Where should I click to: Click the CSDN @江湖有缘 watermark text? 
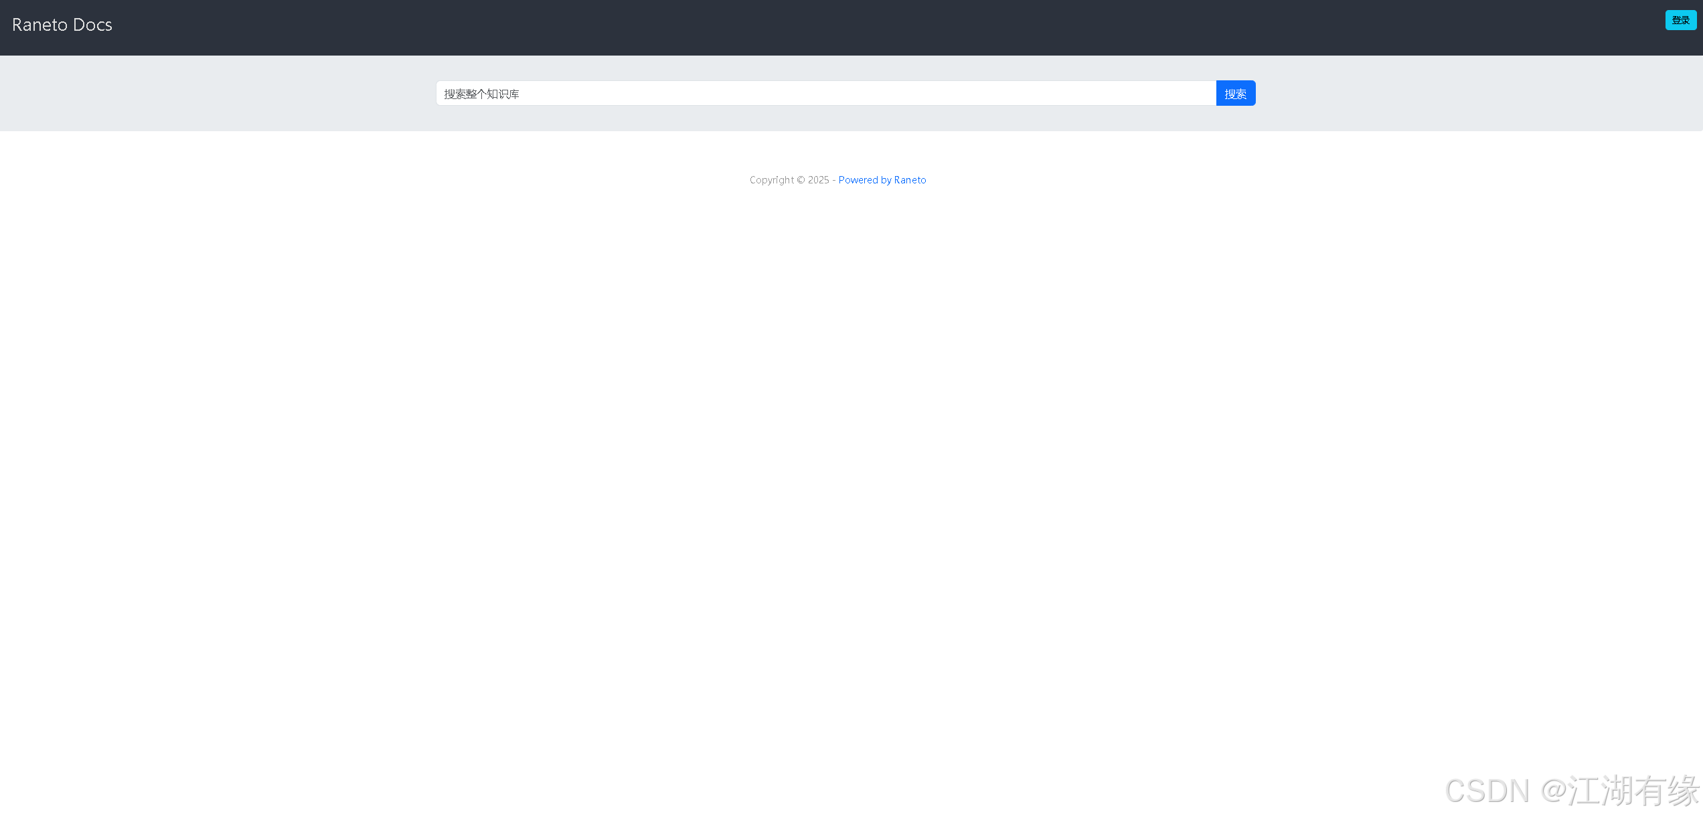click(1571, 791)
